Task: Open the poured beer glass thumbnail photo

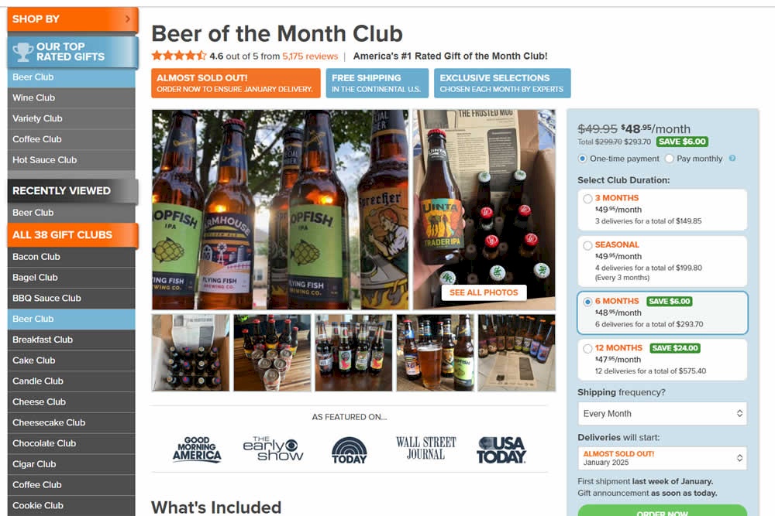Action: tap(435, 353)
